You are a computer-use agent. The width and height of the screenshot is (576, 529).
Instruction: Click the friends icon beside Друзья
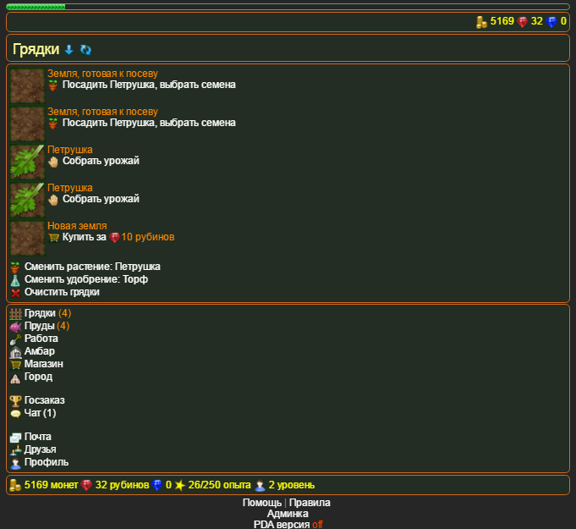click(x=15, y=450)
